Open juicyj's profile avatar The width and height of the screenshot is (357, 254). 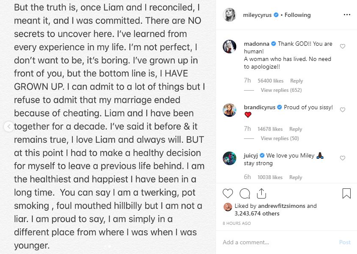[230, 158]
